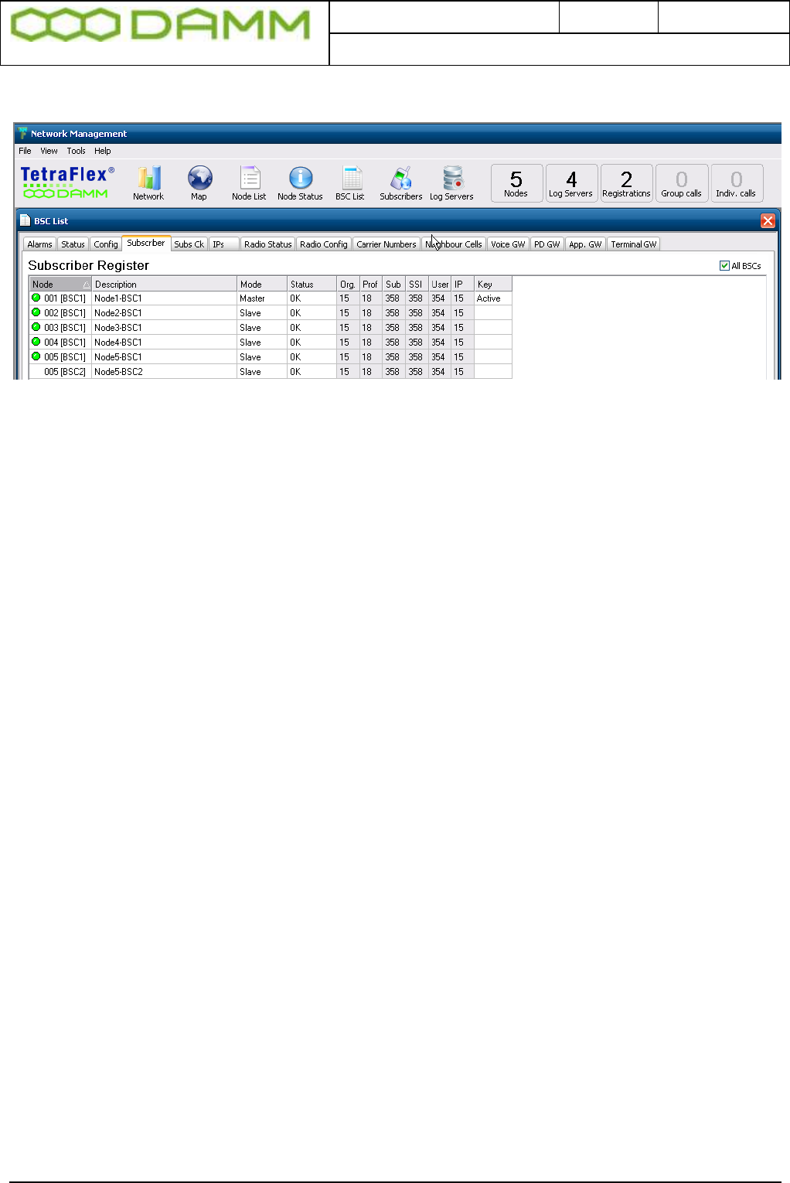Switch to the PD GW tab
The width and height of the screenshot is (790, 1183).
(547, 244)
